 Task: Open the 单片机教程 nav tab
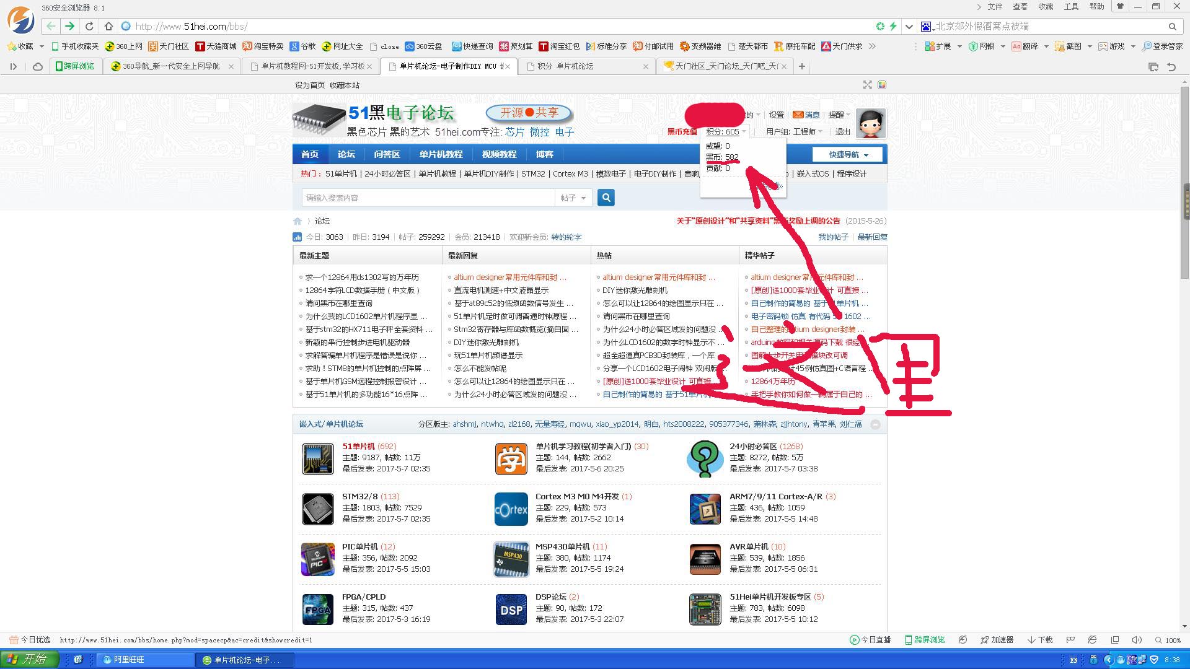tap(441, 154)
